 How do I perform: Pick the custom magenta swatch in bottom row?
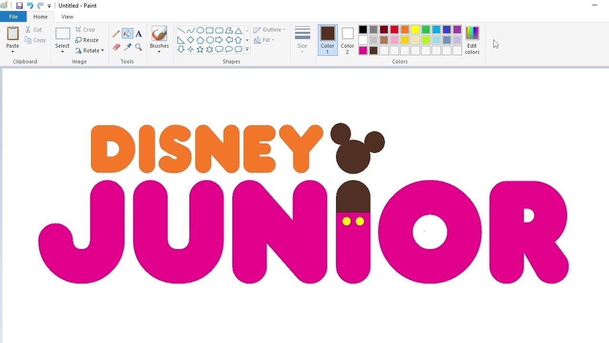[363, 50]
